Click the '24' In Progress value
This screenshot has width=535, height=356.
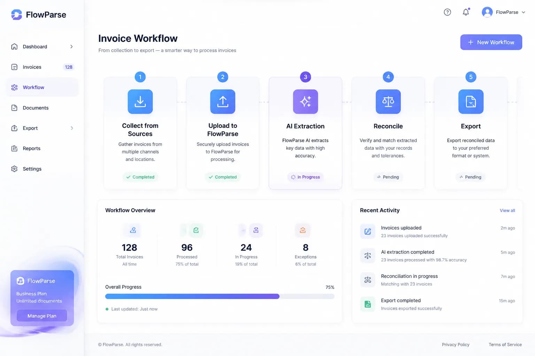point(246,248)
